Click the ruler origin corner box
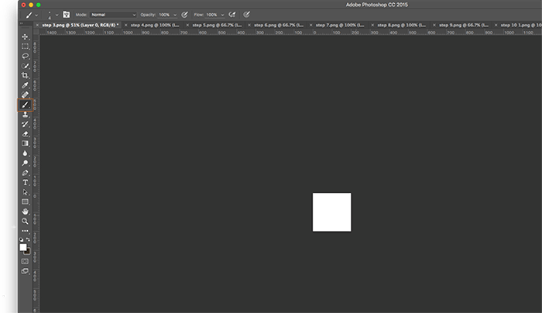The width and height of the screenshot is (542, 313). 36,33
